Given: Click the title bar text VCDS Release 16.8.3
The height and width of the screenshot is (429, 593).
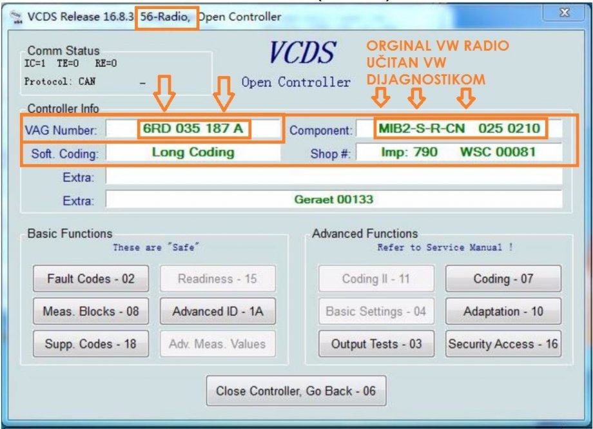Looking at the screenshot, I should tap(81, 17).
